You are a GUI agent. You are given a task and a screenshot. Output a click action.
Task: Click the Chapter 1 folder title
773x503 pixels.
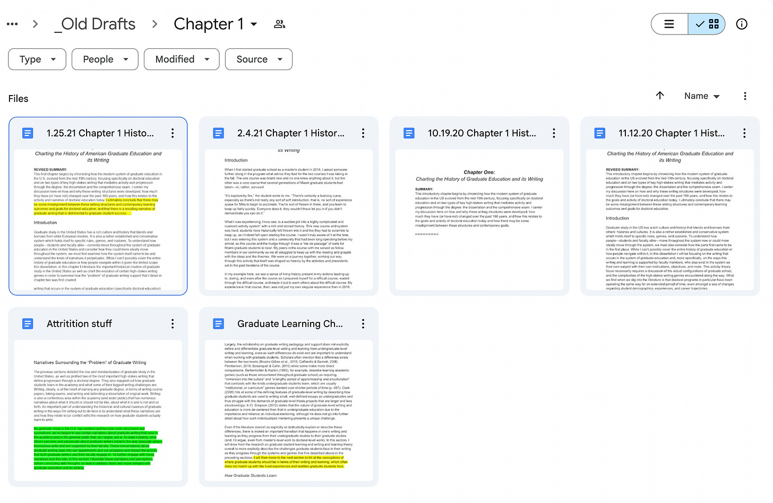(x=209, y=24)
